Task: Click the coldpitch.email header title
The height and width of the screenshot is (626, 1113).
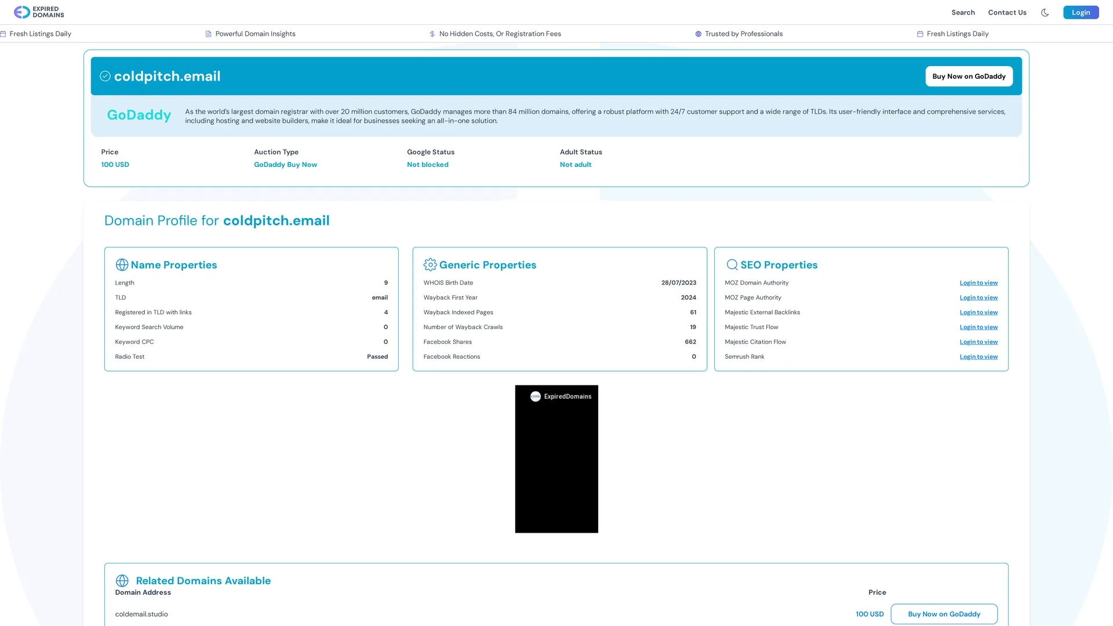Action: (167, 76)
